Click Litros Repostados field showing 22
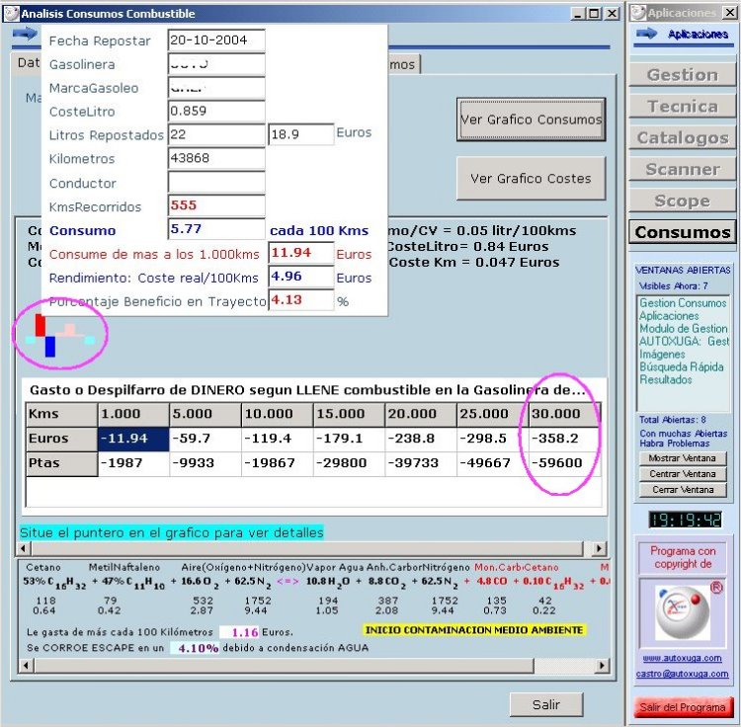Viewport: 741px width, 727px height. click(x=216, y=134)
